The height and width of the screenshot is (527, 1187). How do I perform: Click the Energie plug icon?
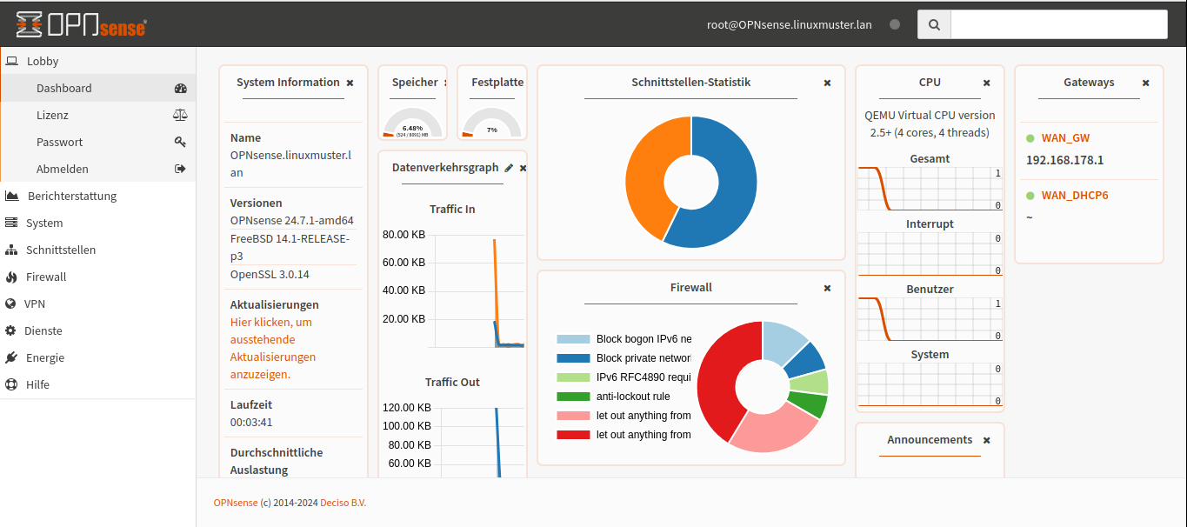10,357
